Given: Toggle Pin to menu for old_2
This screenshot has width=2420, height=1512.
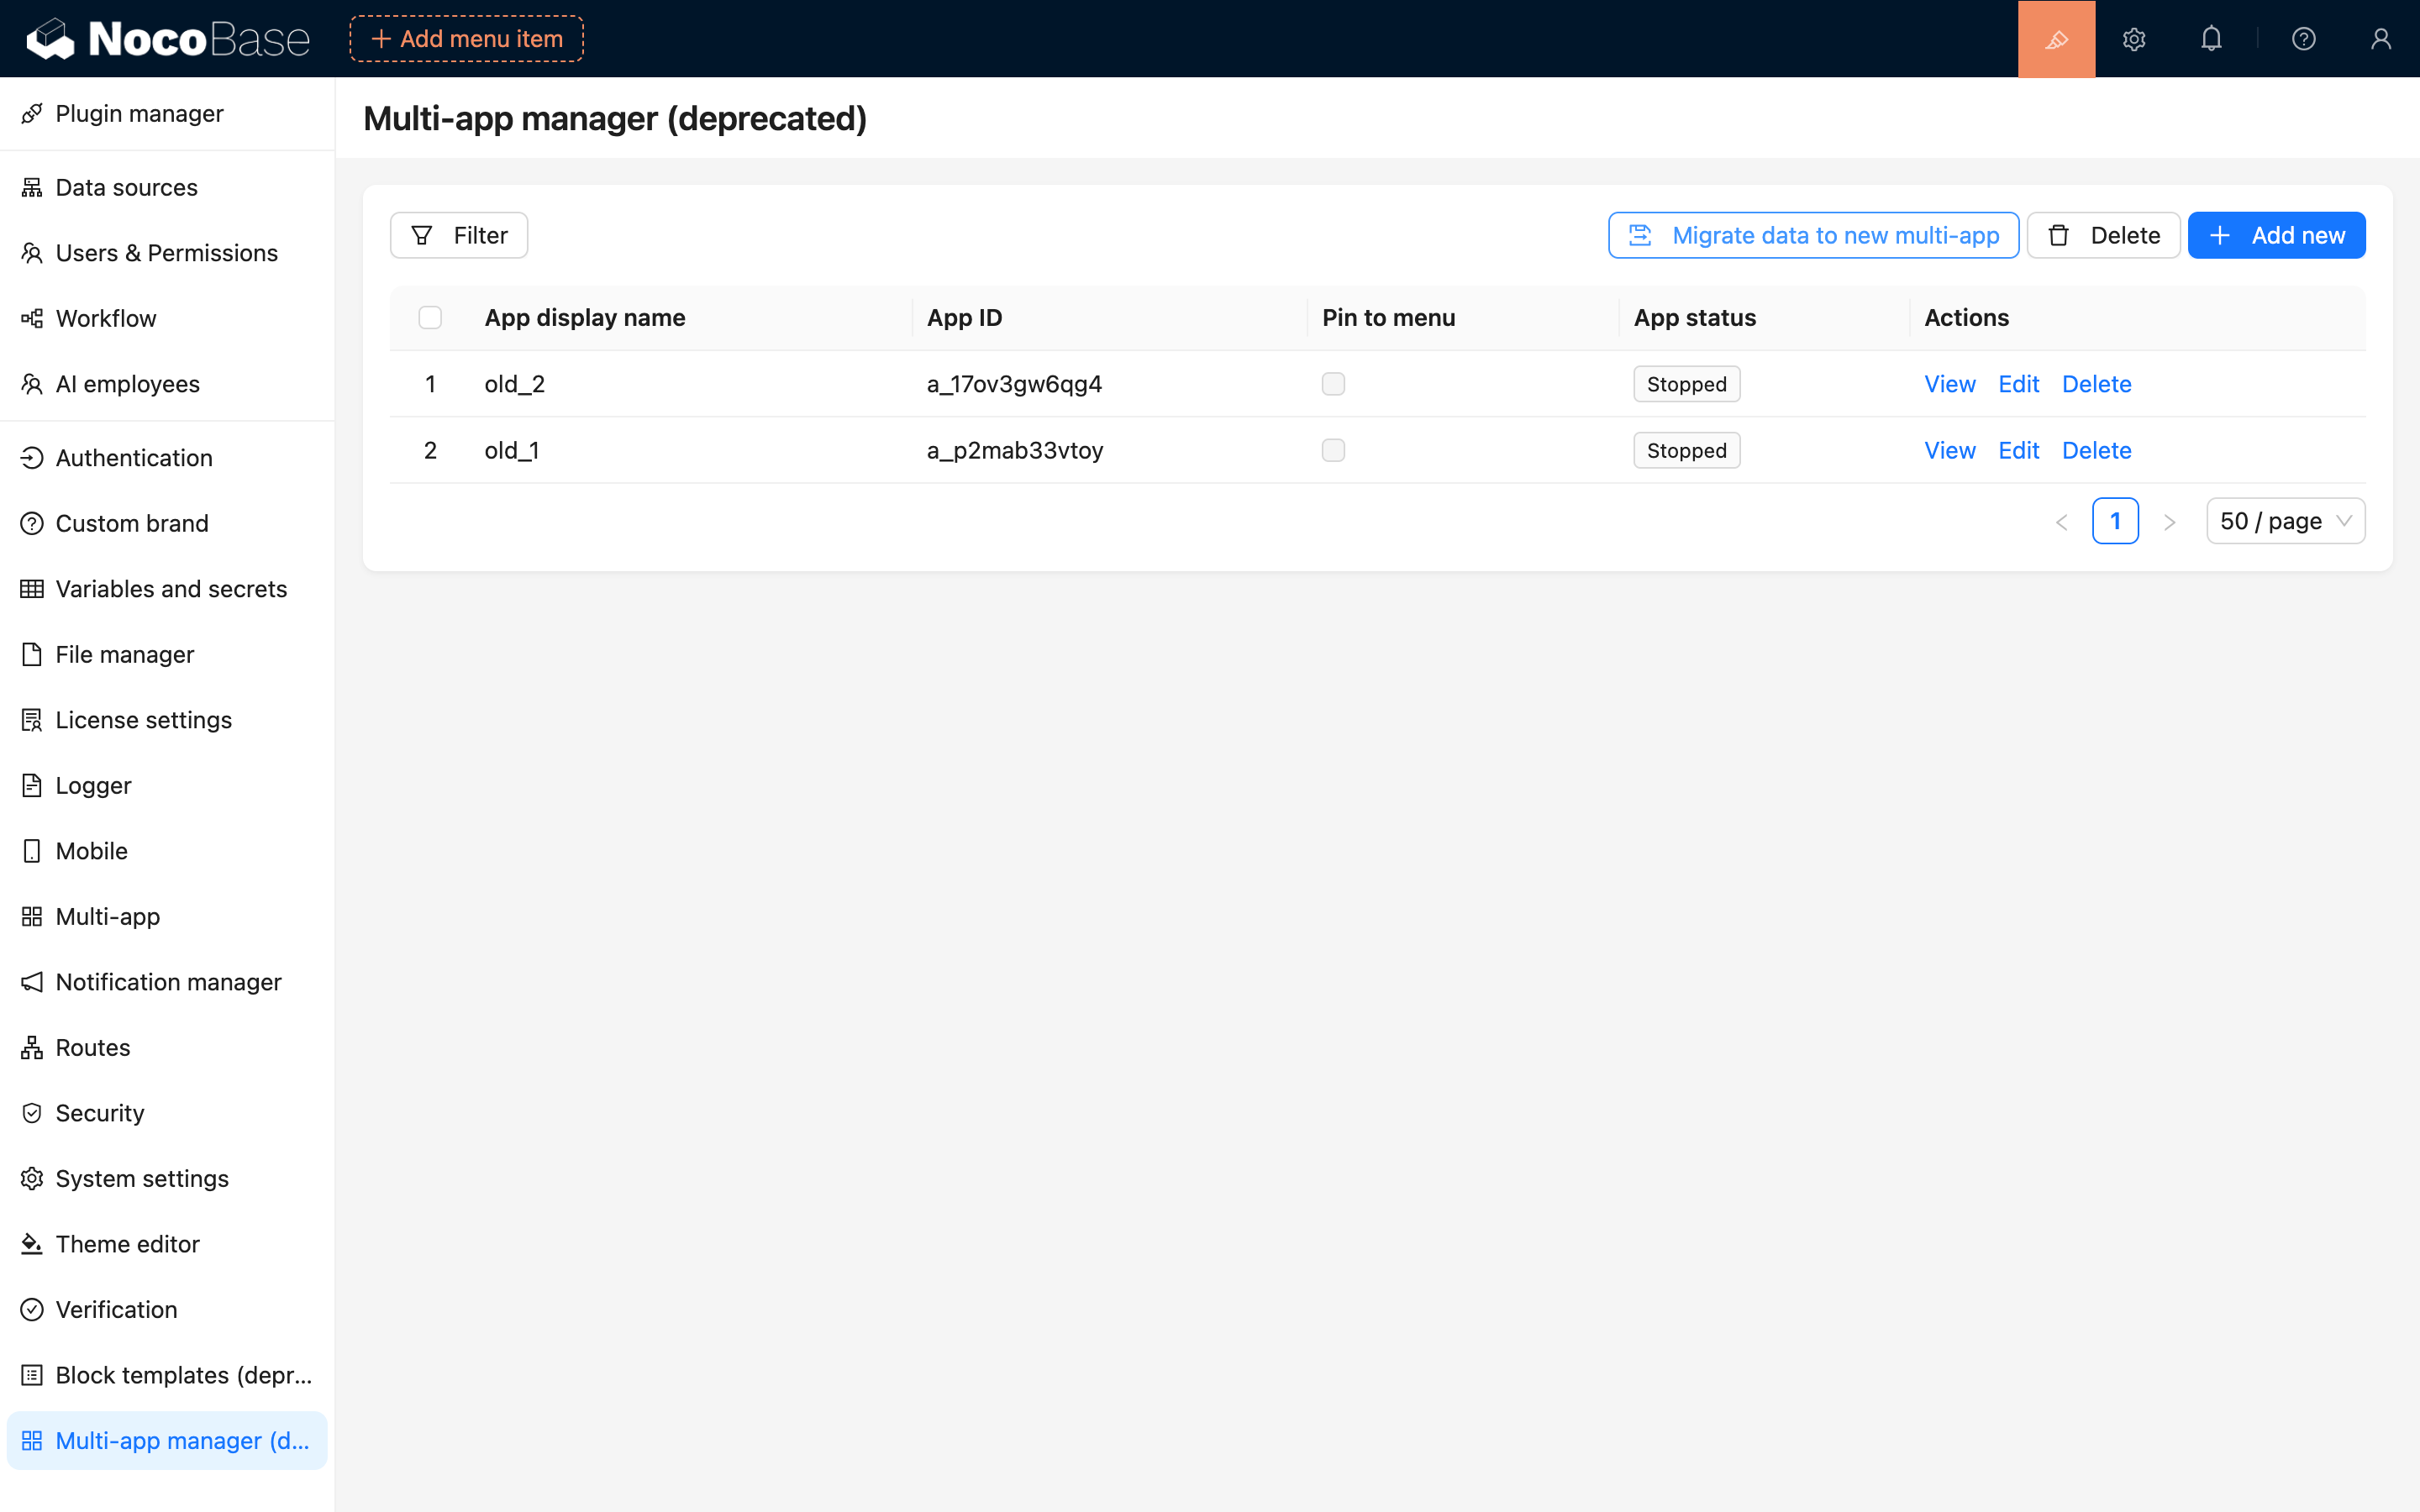Looking at the screenshot, I should 1333,384.
